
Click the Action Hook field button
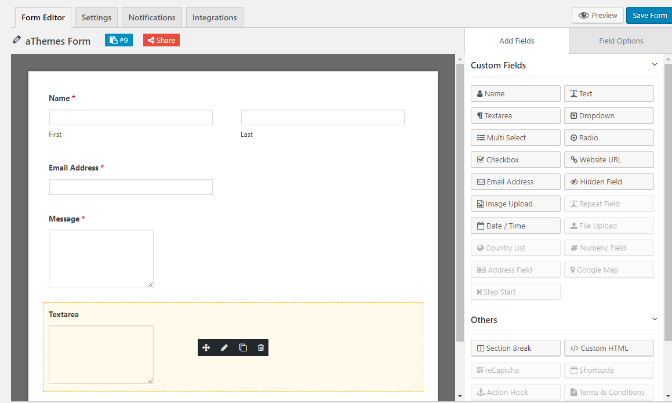515,393
